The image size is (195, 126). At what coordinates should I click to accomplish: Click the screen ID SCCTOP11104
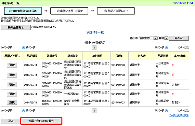coord(183,3)
